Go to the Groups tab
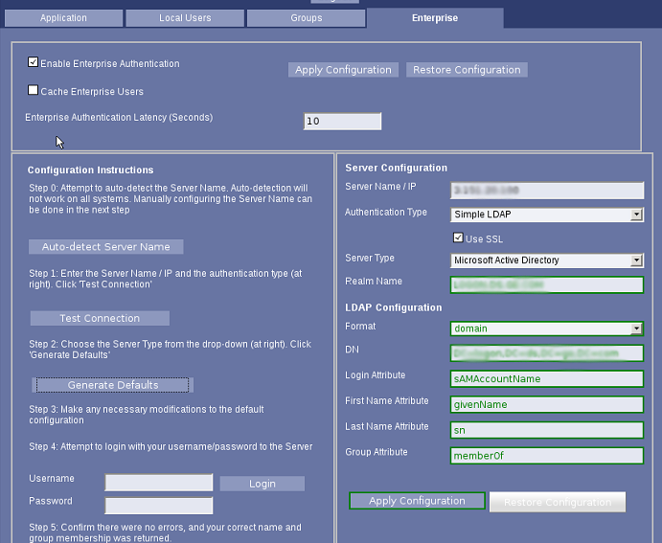 [x=306, y=18]
